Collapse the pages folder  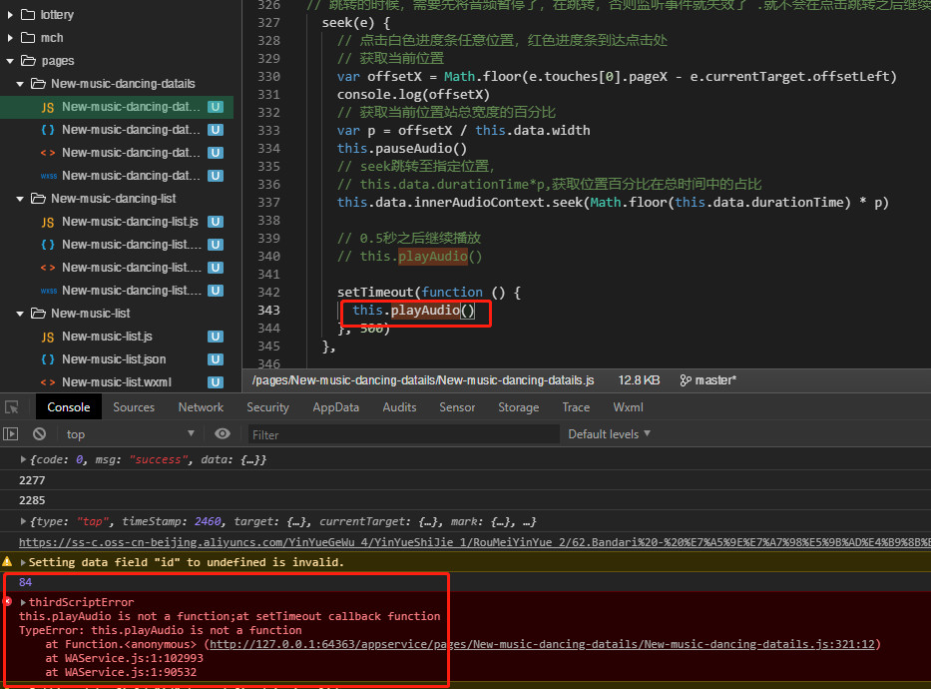tap(10, 61)
